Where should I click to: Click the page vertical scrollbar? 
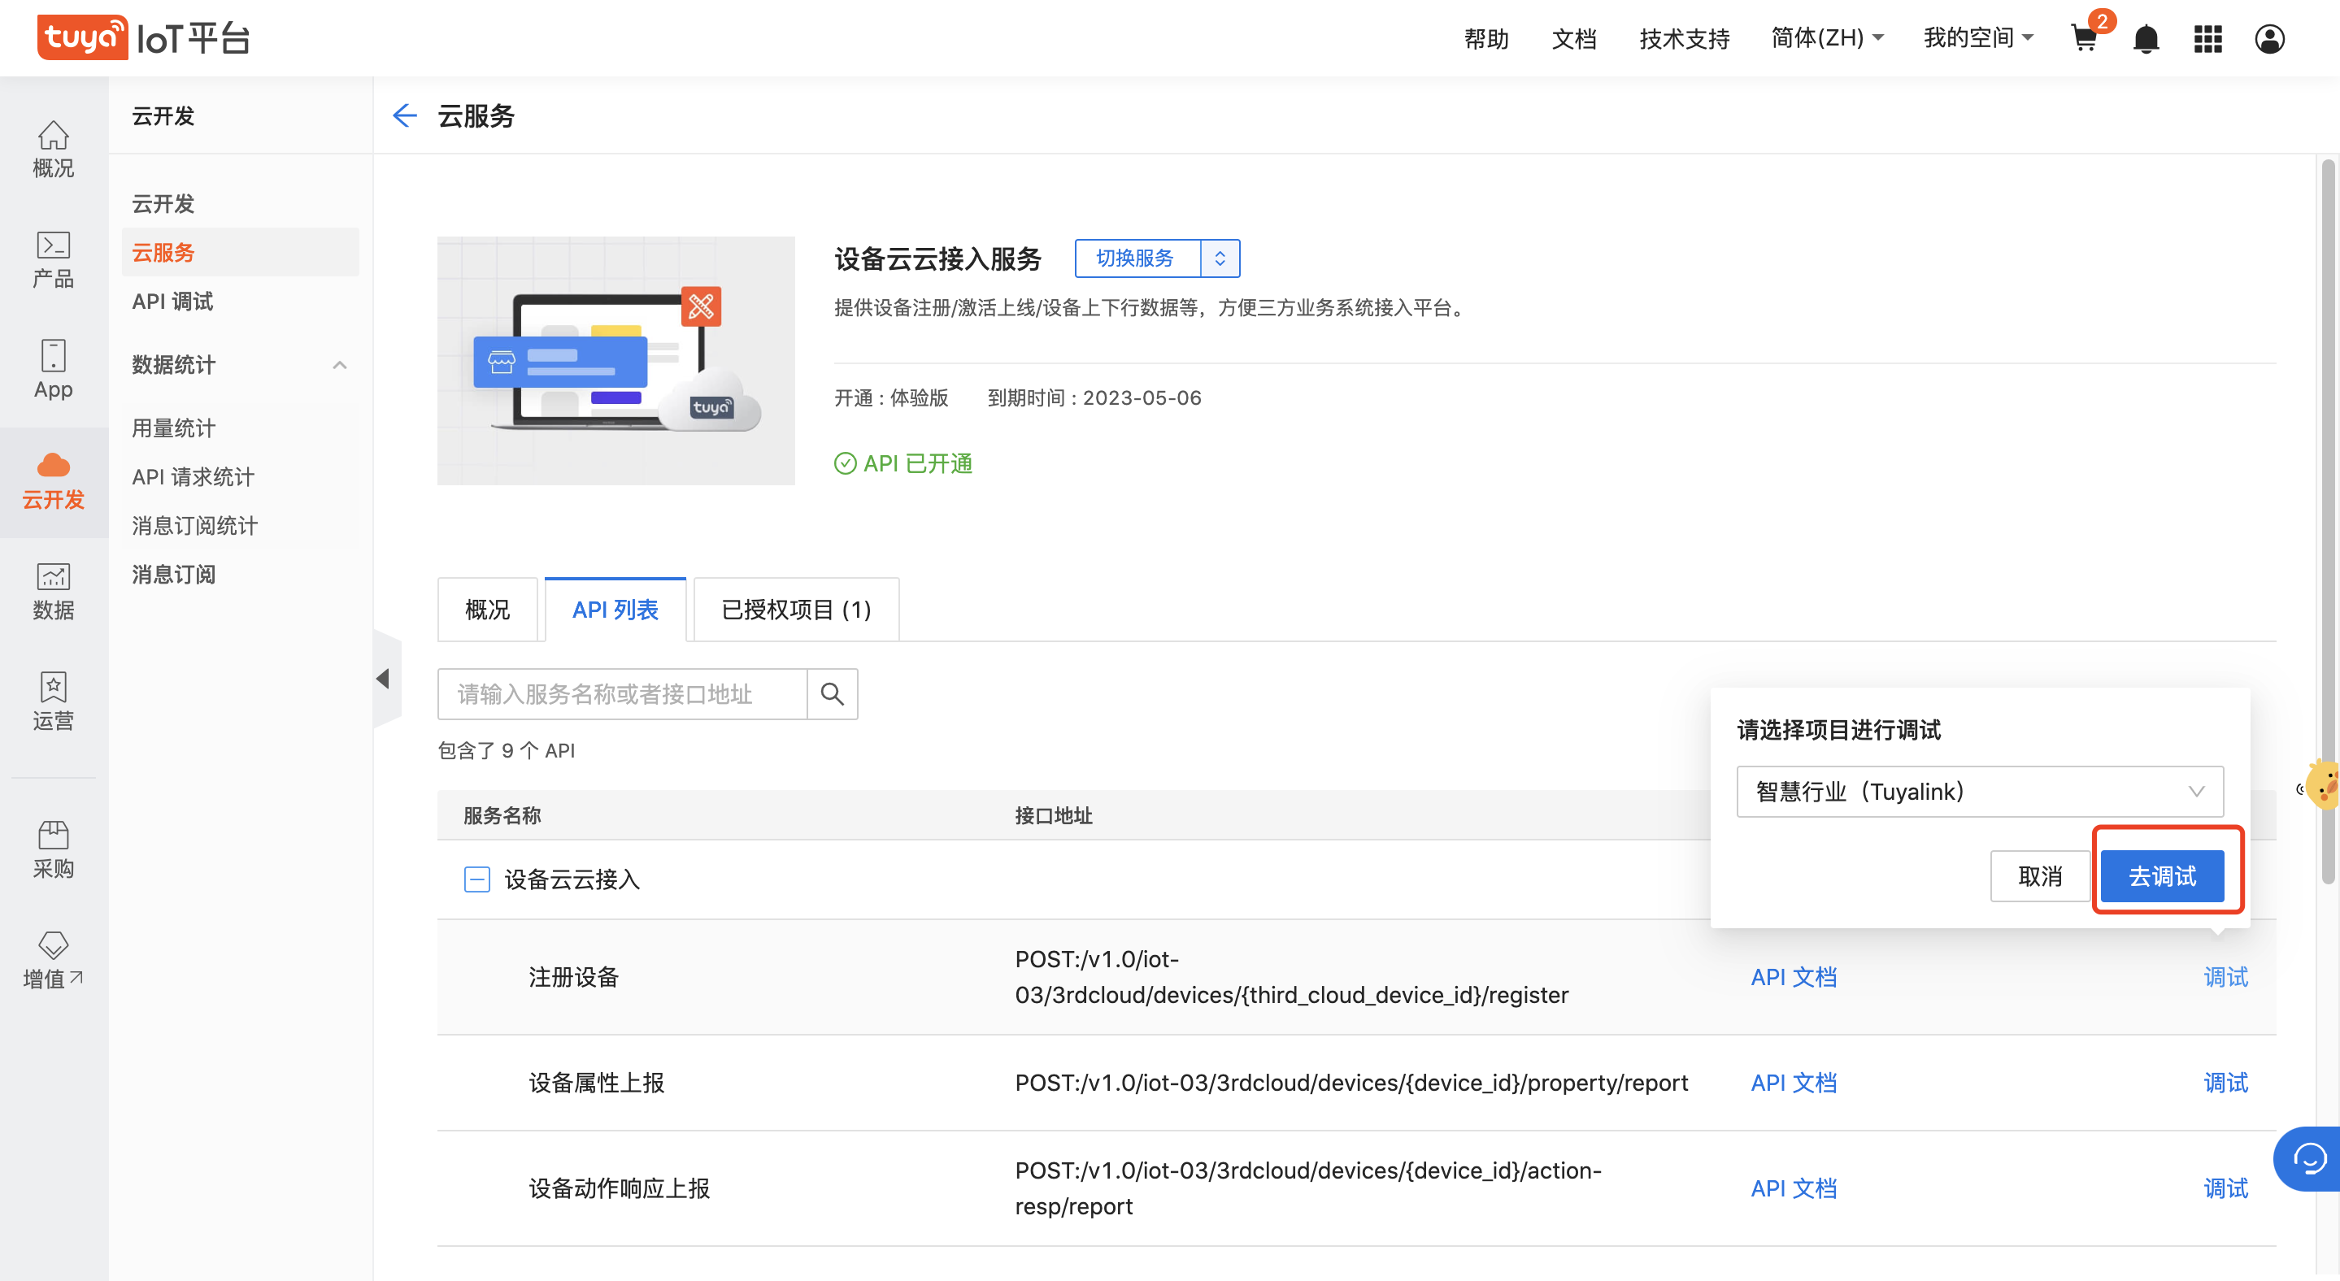click(x=2327, y=521)
